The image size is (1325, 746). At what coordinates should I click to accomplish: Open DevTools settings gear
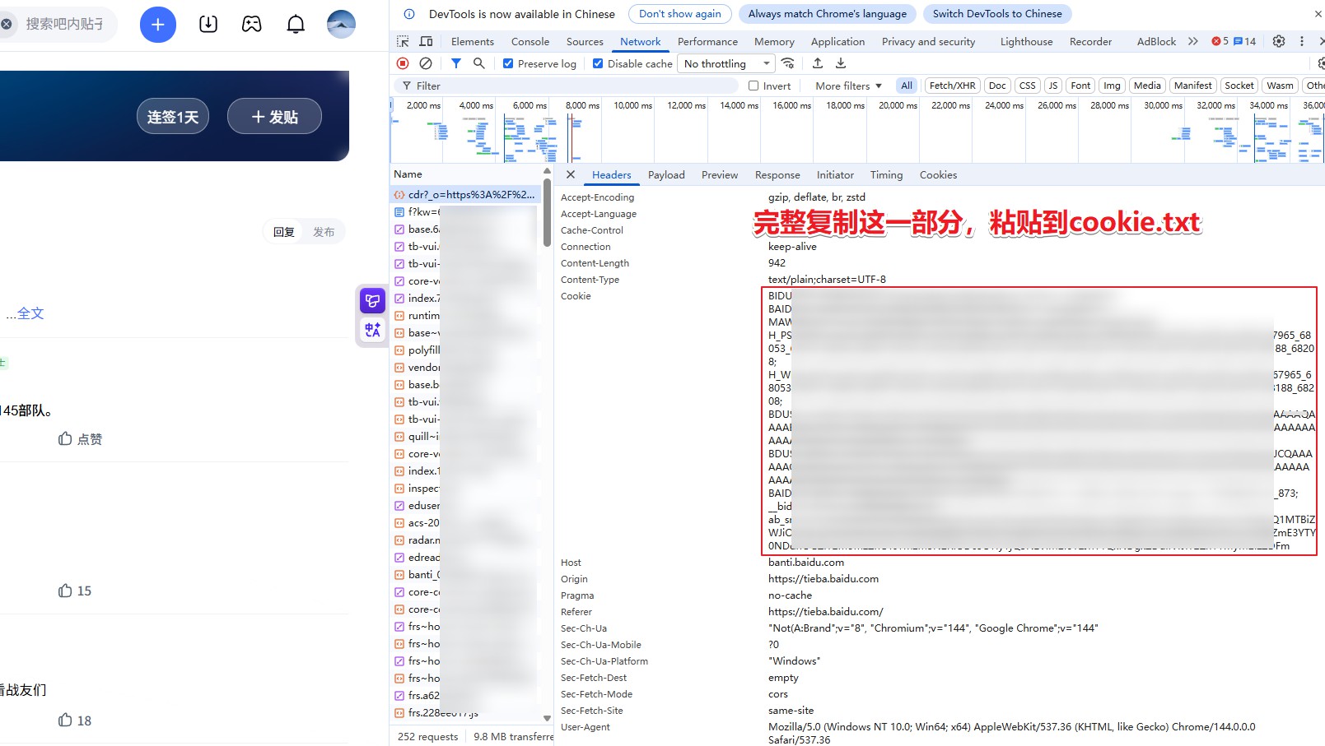(x=1279, y=41)
